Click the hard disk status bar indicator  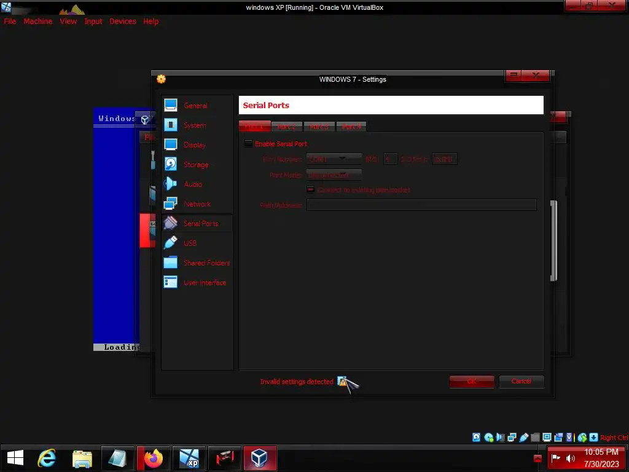tap(476, 438)
